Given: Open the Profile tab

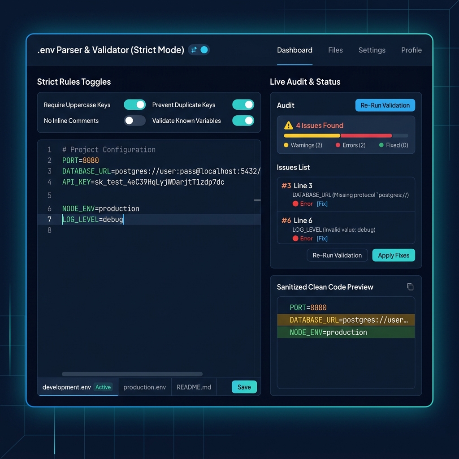Looking at the screenshot, I should coord(411,50).
